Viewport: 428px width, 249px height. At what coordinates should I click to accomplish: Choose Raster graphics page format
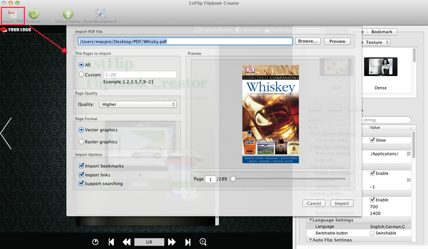pos(81,141)
